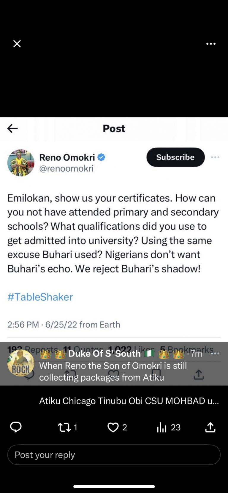Share post via bottom upload icon
Image resolution: width=228 pixels, height=493 pixels.
[x=210, y=427]
